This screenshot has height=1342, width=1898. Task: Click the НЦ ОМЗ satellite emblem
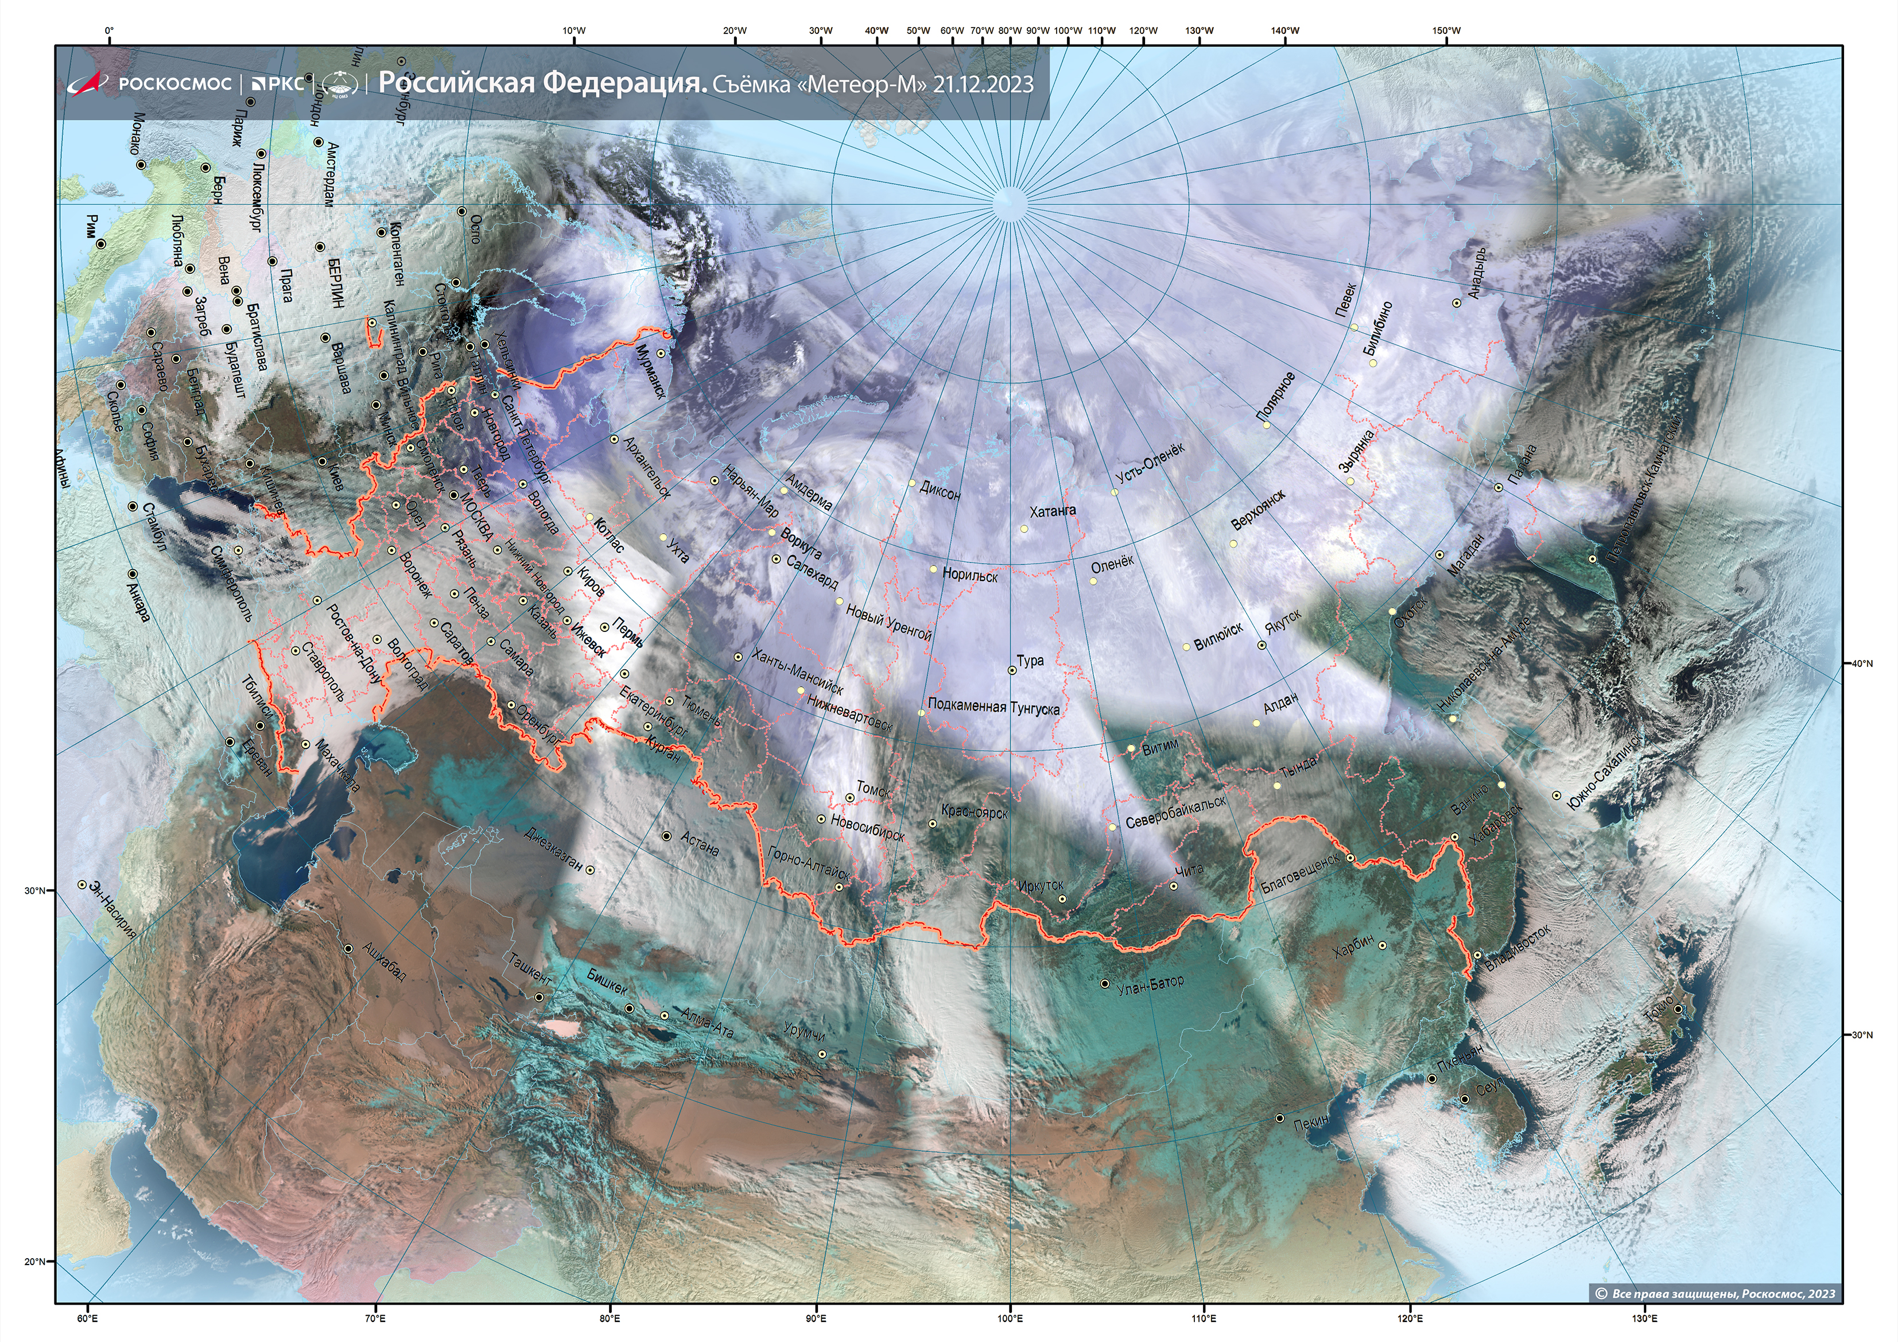coord(340,83)
